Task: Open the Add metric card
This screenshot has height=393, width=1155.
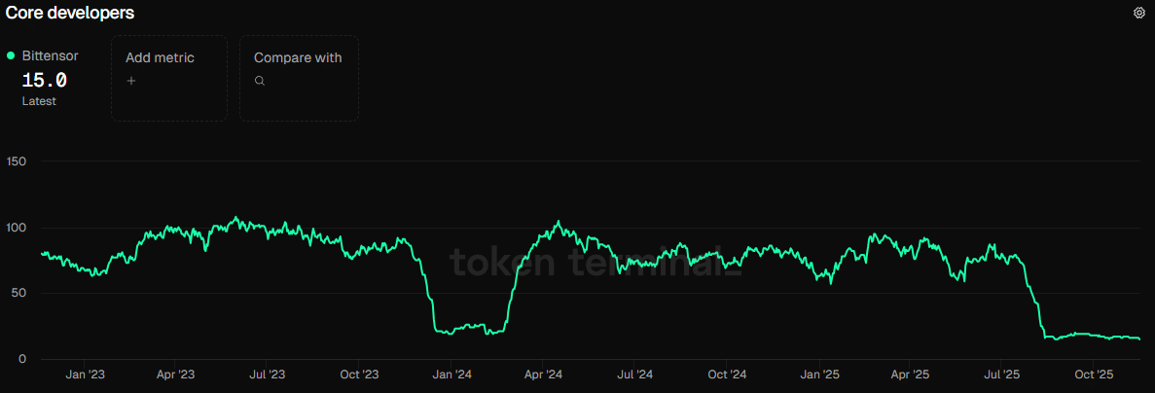Action: coord(169,78)
